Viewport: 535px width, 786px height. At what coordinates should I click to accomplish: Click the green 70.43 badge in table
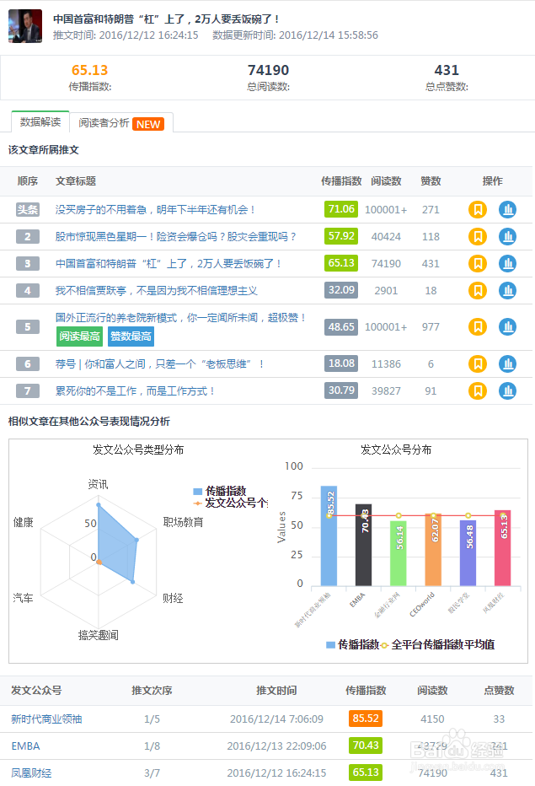pos(366,746)
